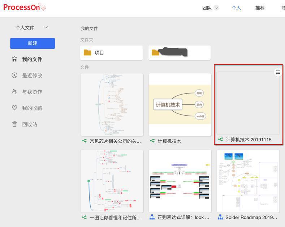Click the folder icon of 项目
Viewport: 285px width, 227px height.
pyautogui.click(x=87, y=52)
